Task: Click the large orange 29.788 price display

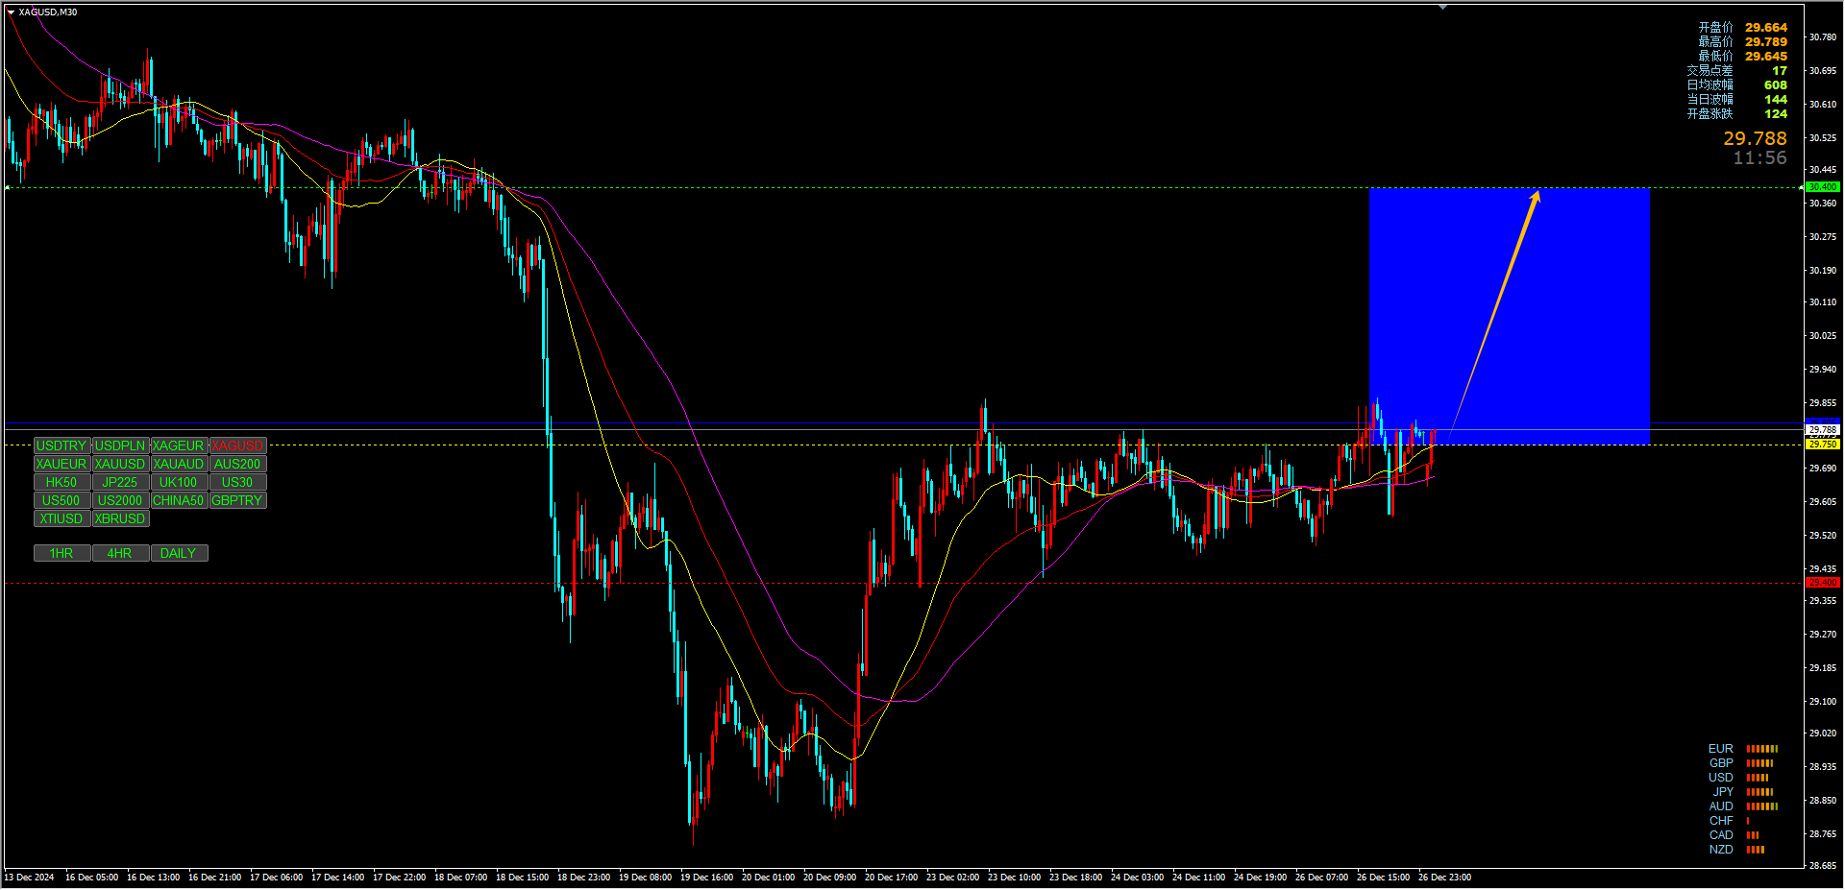Action: 1755,139
